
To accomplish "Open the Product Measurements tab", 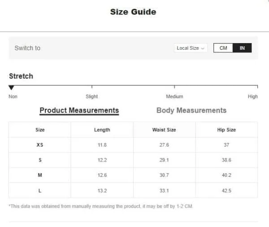I will coord(79,110).
